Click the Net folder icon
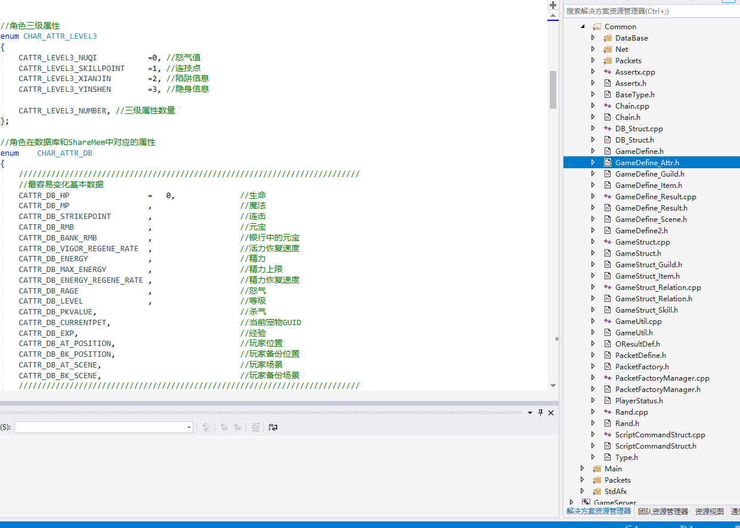This screenshot has width=740, height=528. (608, 50)
